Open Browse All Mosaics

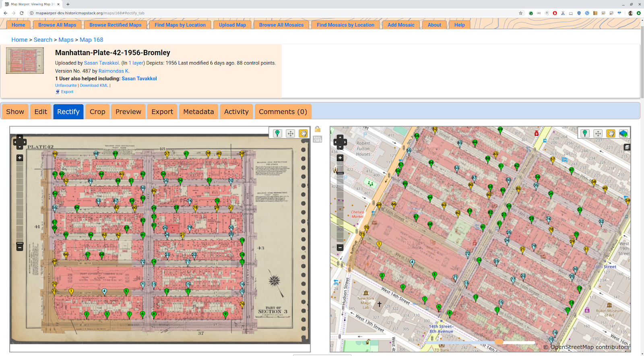[x=281, y=25]
